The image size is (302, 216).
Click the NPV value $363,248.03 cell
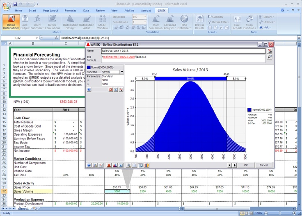coord(66,102)
